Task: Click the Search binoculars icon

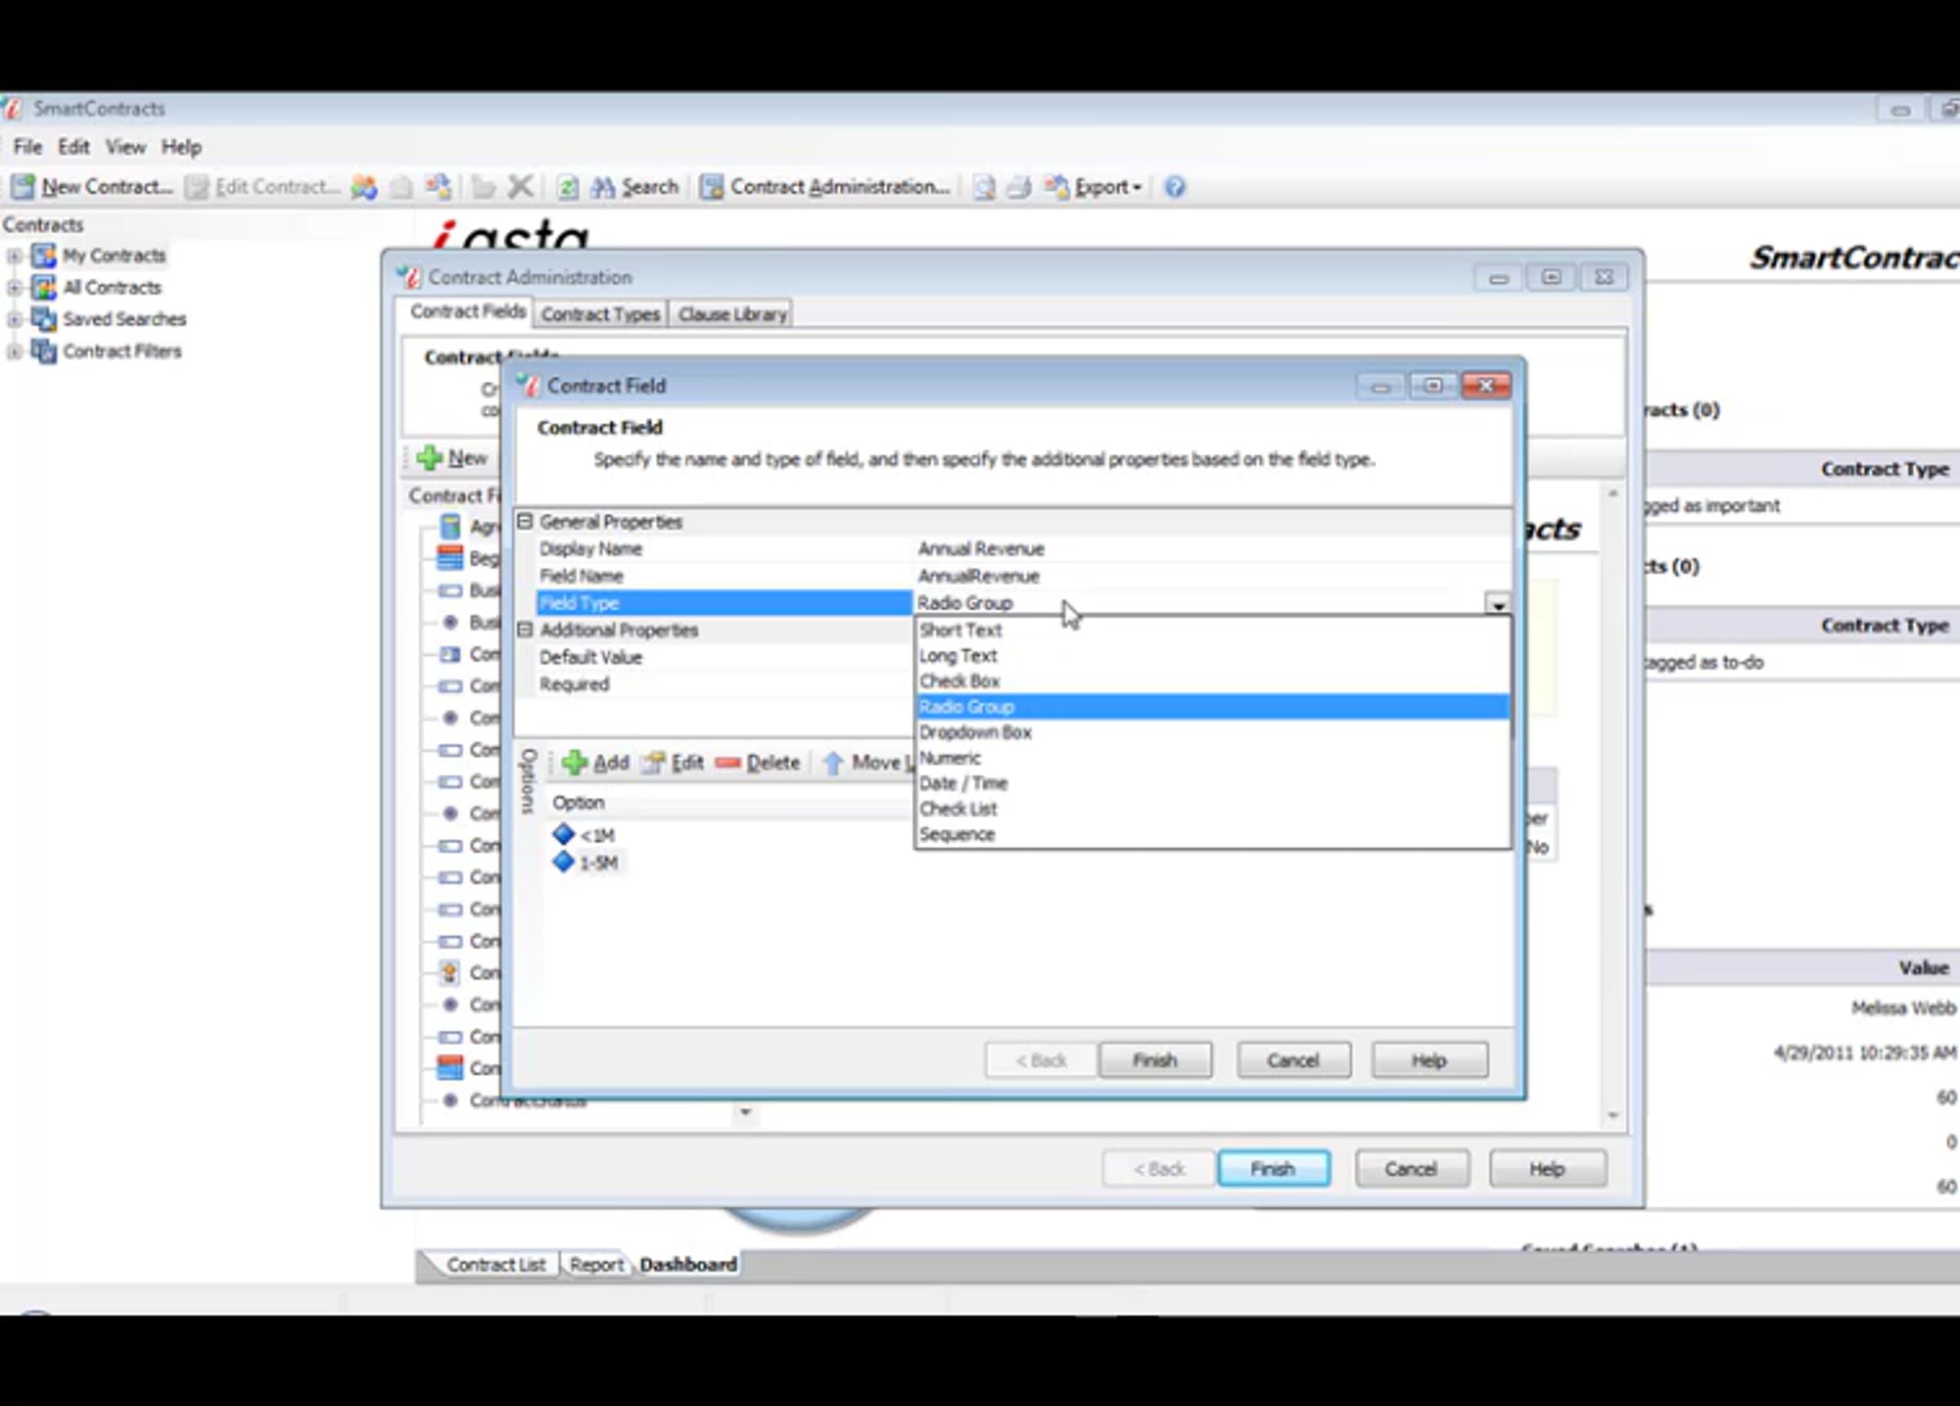Action: pos(603,187)
